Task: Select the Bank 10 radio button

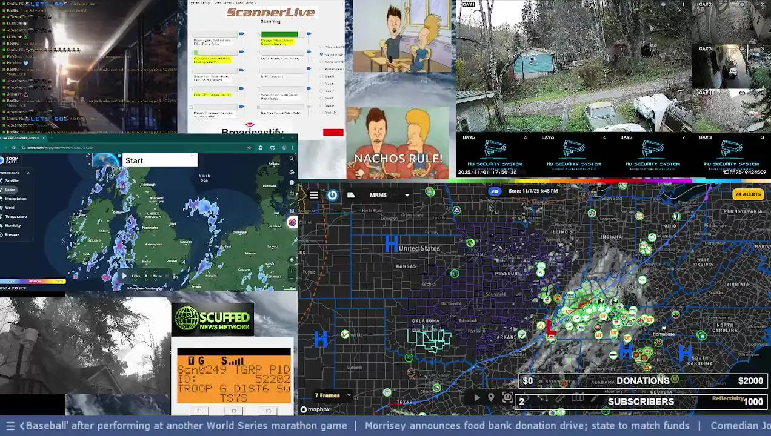Action: pyautogui.click(x=321, y=113)
